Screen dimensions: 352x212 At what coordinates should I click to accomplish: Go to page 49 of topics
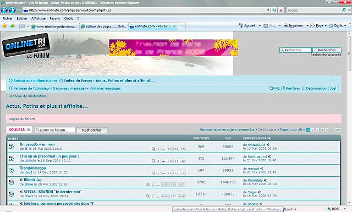[338, 130]
